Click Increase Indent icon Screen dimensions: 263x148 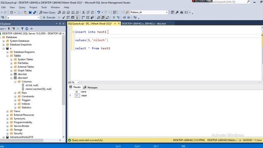tap(129, 17)
